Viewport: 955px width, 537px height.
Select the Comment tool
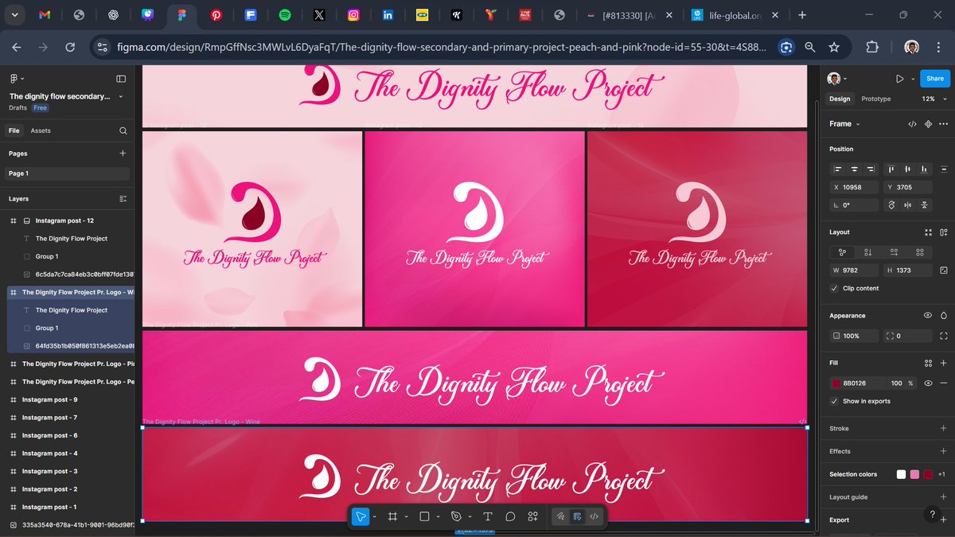[510, 516]
